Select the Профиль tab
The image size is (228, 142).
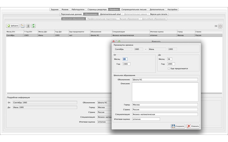pyautogui.click(x=114, y=9)
